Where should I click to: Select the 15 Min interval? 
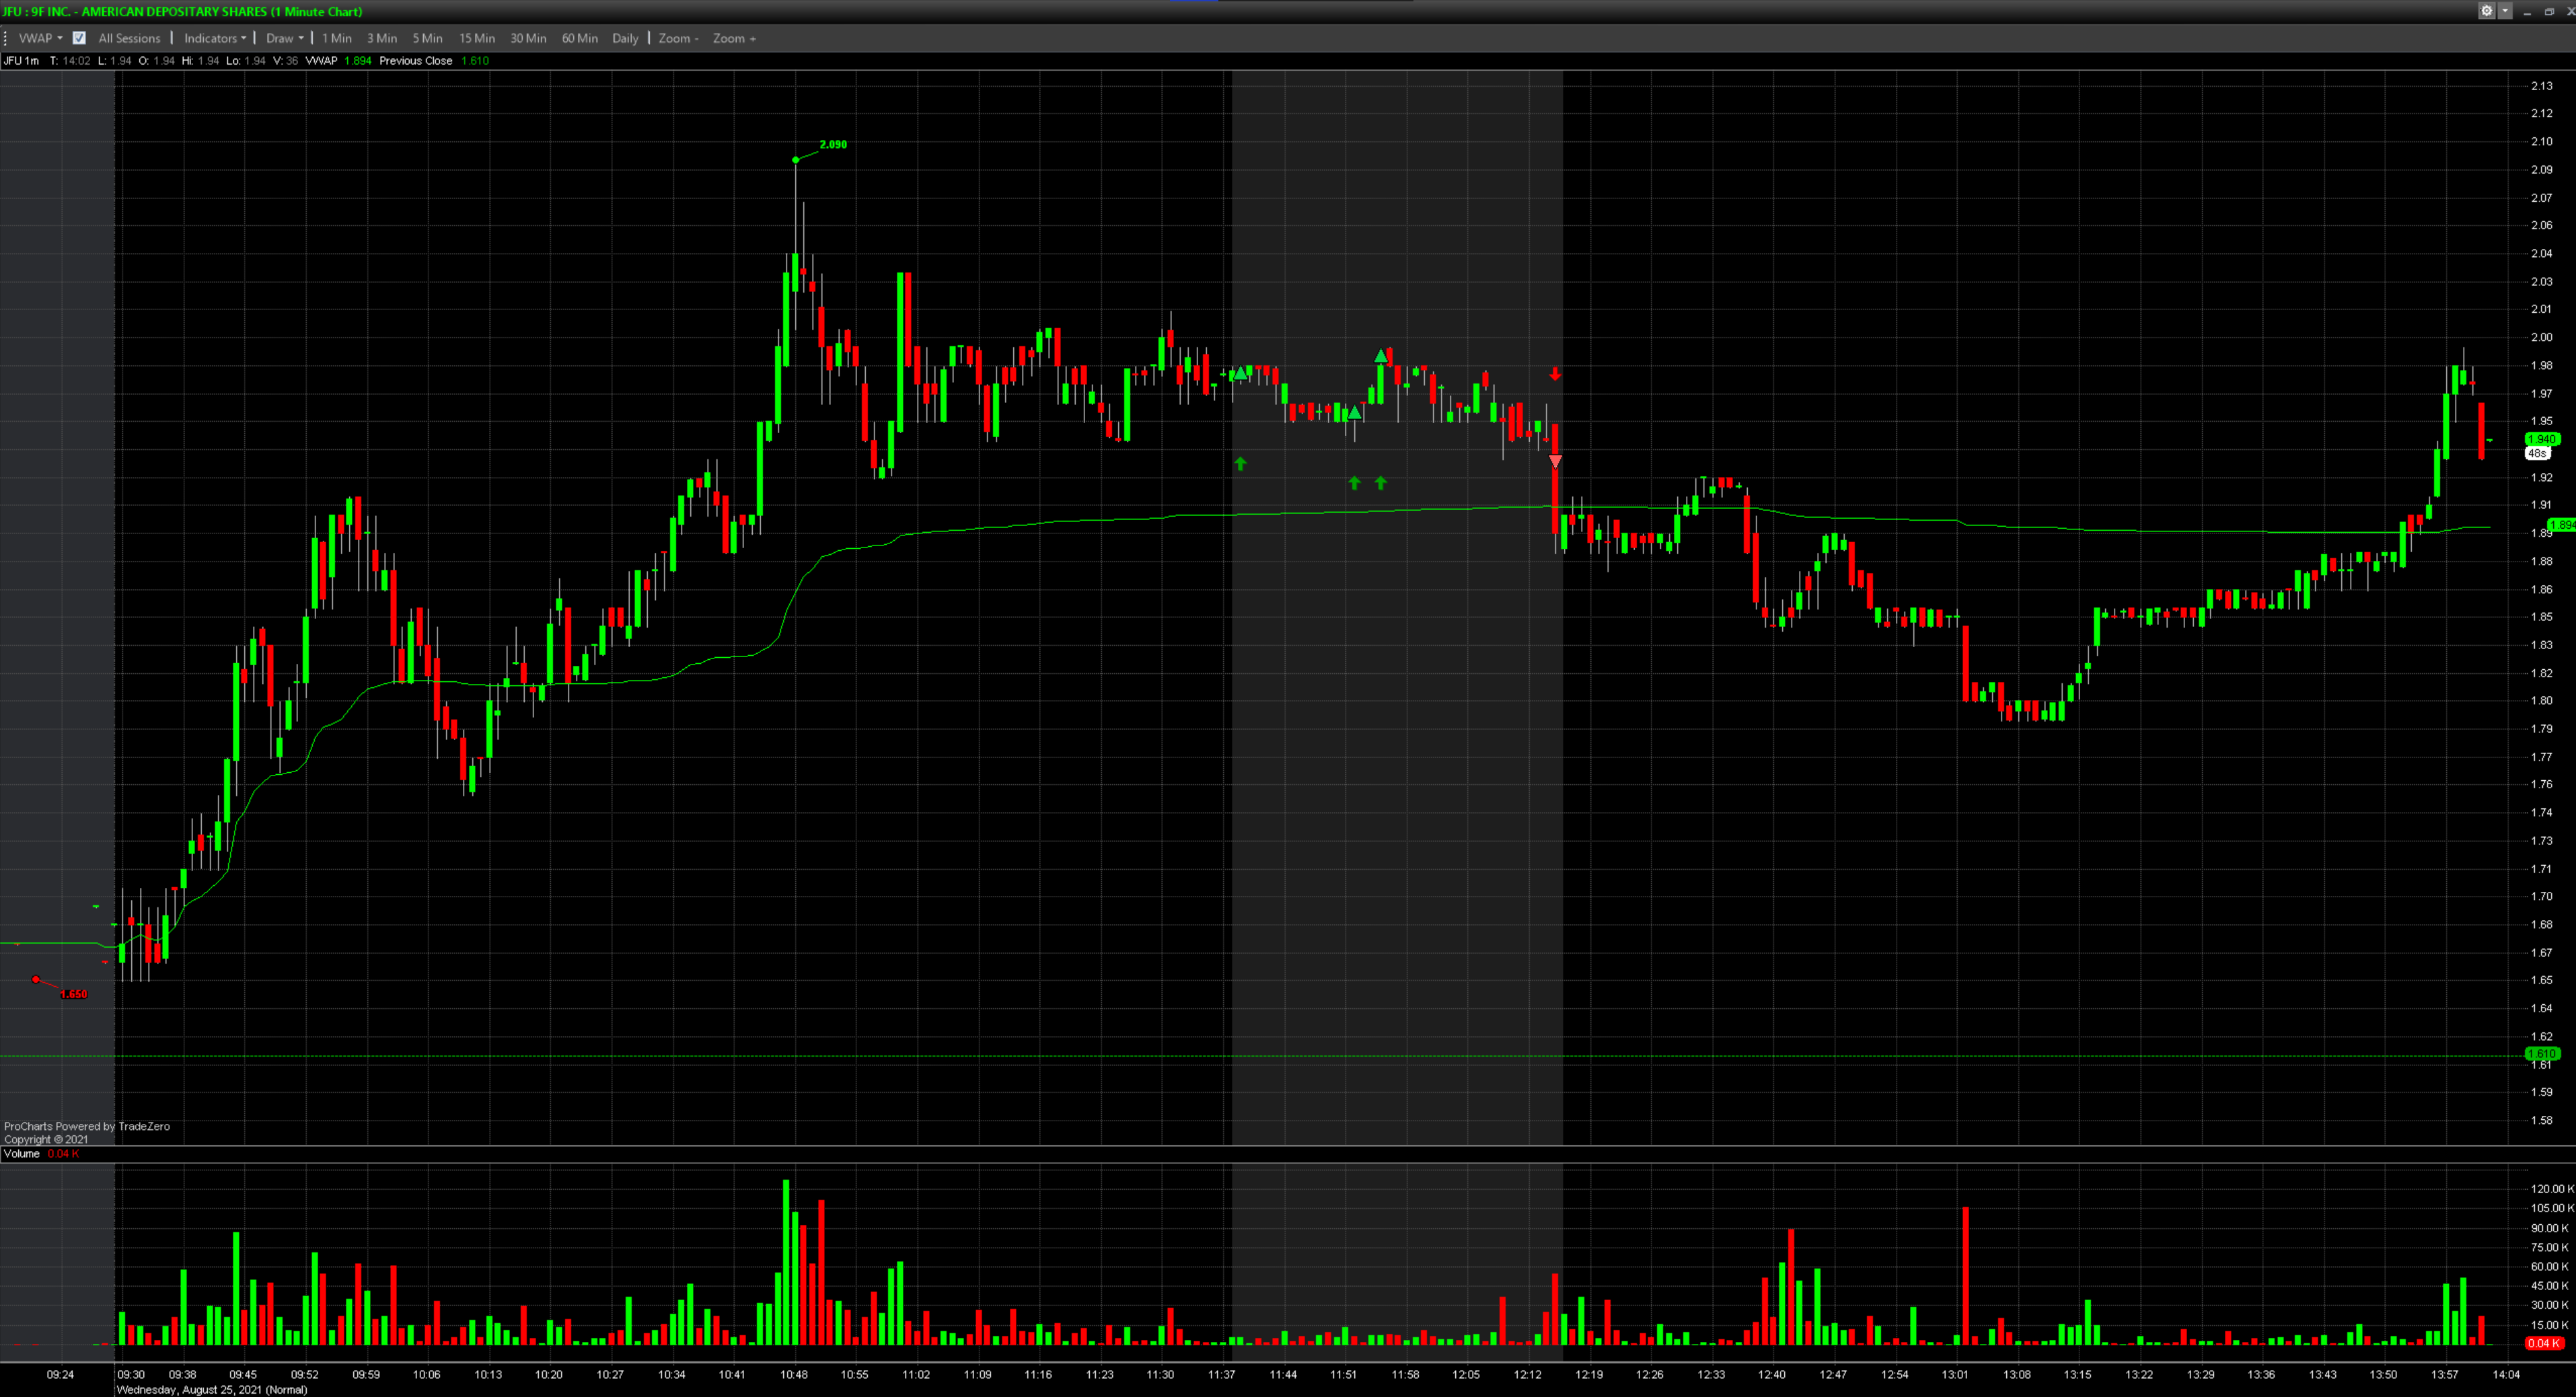click(477, 38)
